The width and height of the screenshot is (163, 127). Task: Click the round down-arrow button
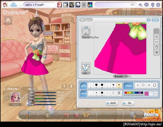tap(71, 86)
